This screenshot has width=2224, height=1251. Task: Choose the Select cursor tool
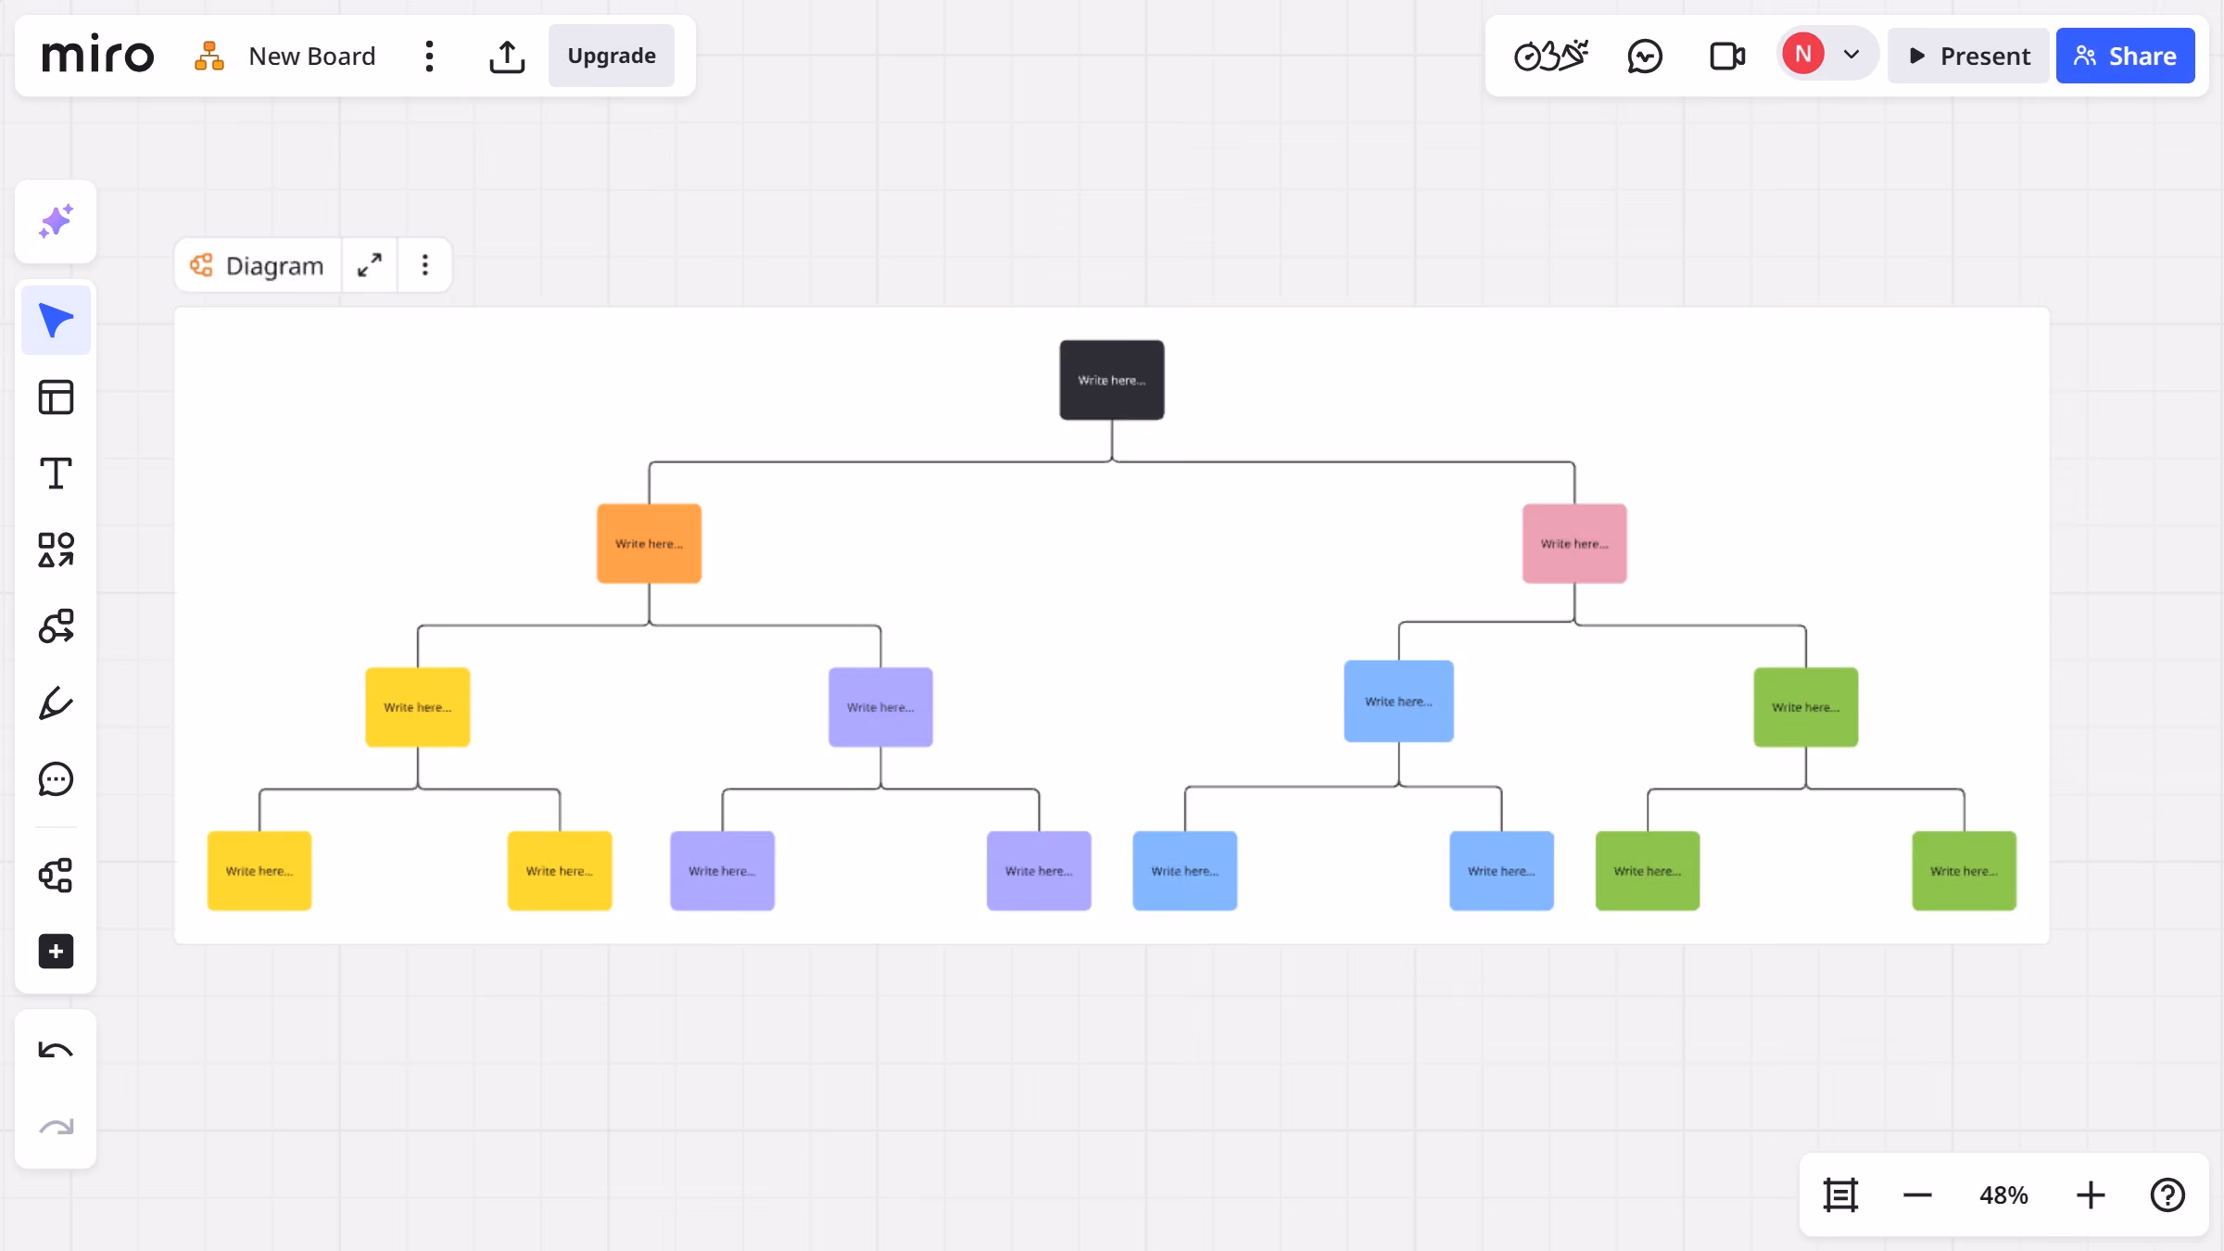point(56,321)
